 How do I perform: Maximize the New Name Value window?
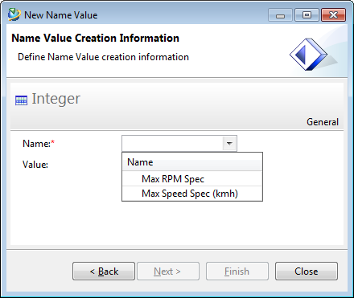[x=307, y=15]
